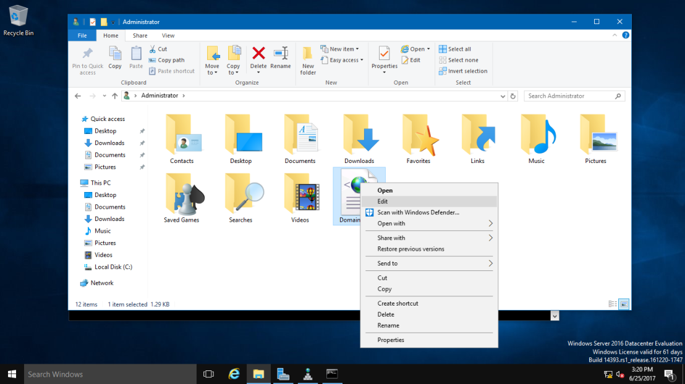
Task: Select the Videos folder
Action: coord(300,198)
